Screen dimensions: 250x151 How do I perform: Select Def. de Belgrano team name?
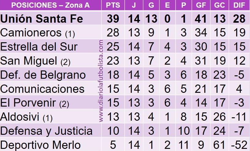43,75
